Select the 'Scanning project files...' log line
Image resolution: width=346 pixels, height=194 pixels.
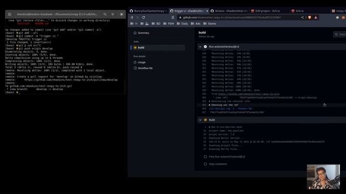click(225, 145)
